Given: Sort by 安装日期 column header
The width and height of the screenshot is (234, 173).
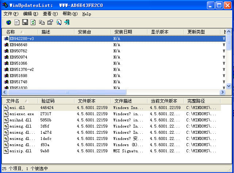Looking at the screenshot, I should pos(129,32).
